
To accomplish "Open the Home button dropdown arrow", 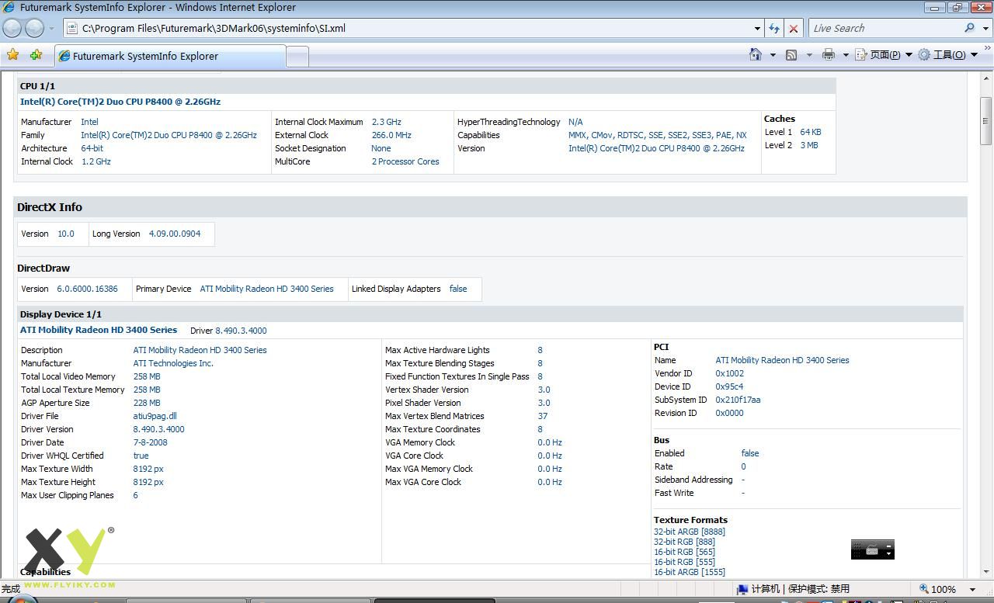I will coord(772,55).
